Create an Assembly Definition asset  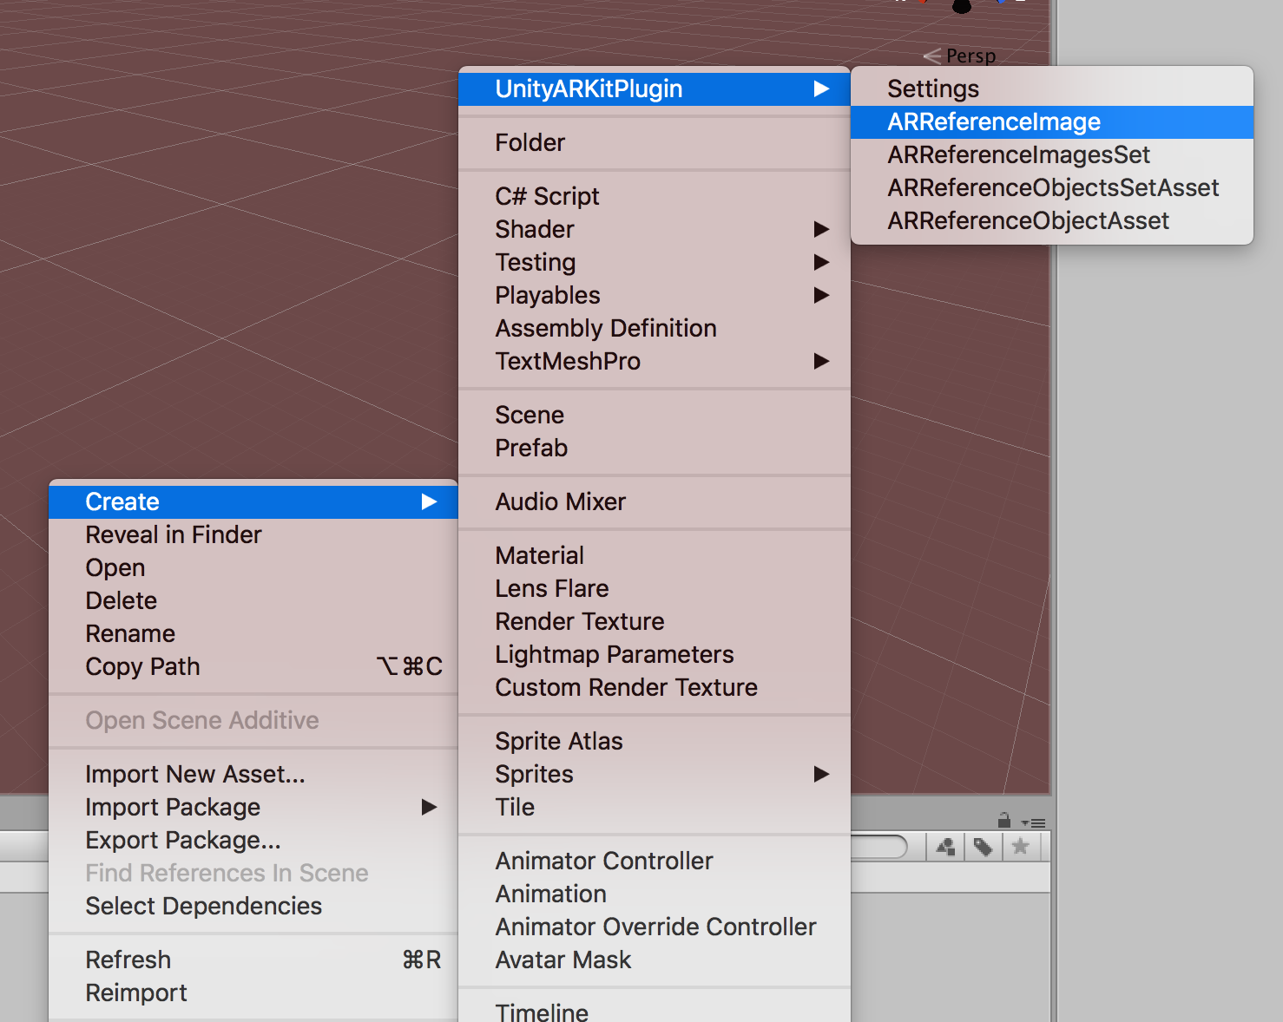654,328
